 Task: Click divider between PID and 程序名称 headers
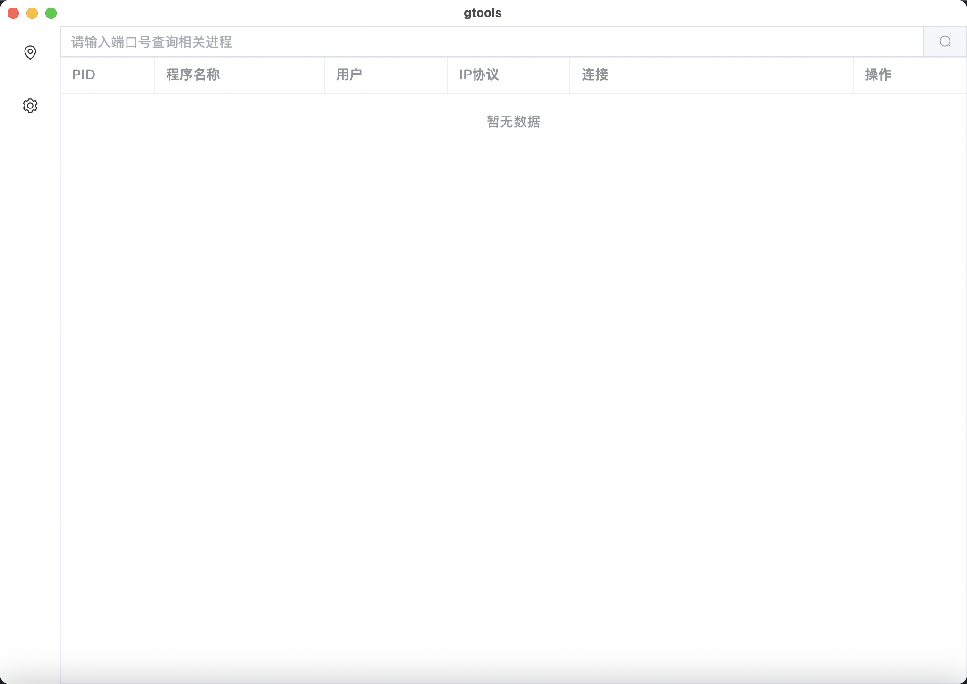[154, 75]
